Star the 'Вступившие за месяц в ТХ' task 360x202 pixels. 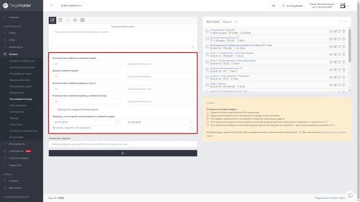pos(331,39)
